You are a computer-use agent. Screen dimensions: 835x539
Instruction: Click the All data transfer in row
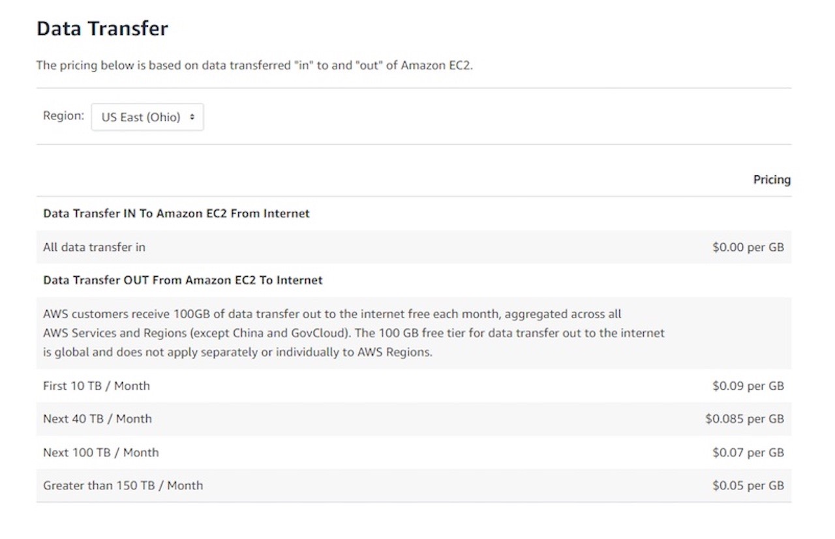click(x=93, y=247)
